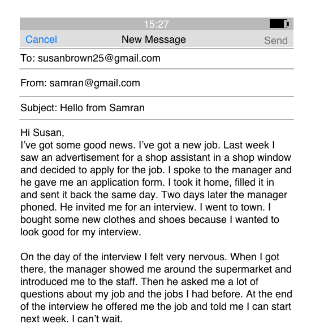Tap the From: samran@gmail.com field
Image resolution: width=311 pixels, height=333 pixels.
pyautogui.click(x=157, y=83)
